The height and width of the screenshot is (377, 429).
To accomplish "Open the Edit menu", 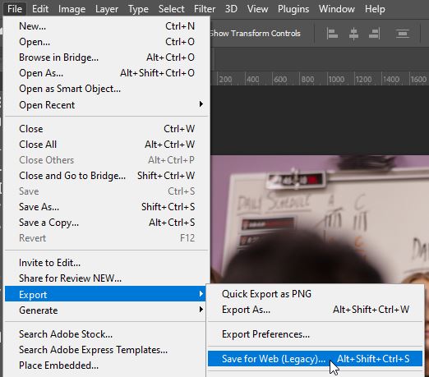I will coord(40,9).
